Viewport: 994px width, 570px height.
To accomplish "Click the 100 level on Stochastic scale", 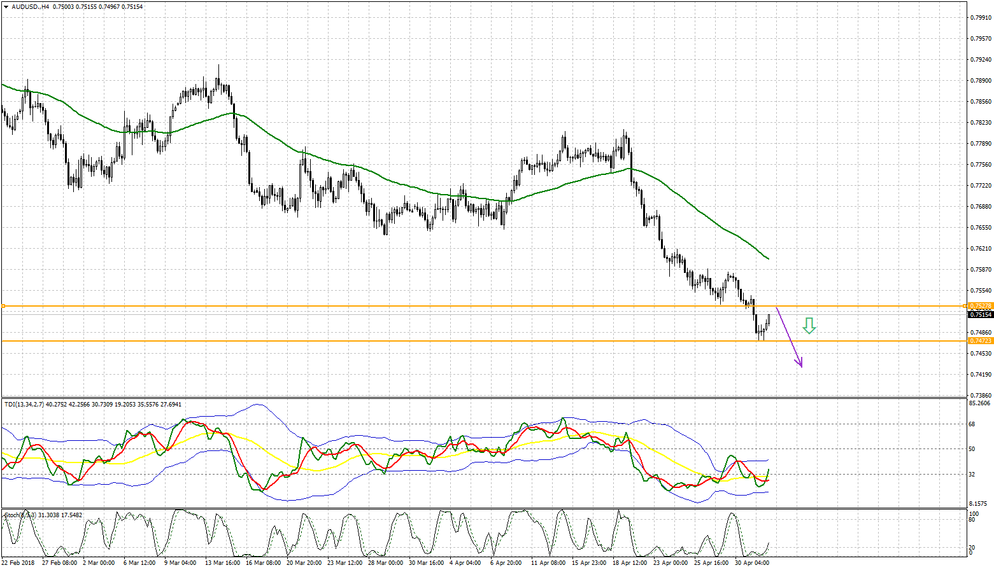I will tap(974, 513).
